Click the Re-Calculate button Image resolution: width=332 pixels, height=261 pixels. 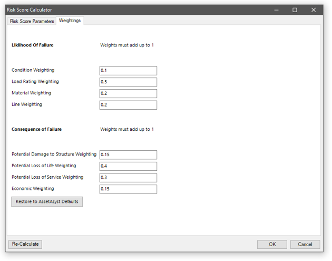(x=25, y=244)
